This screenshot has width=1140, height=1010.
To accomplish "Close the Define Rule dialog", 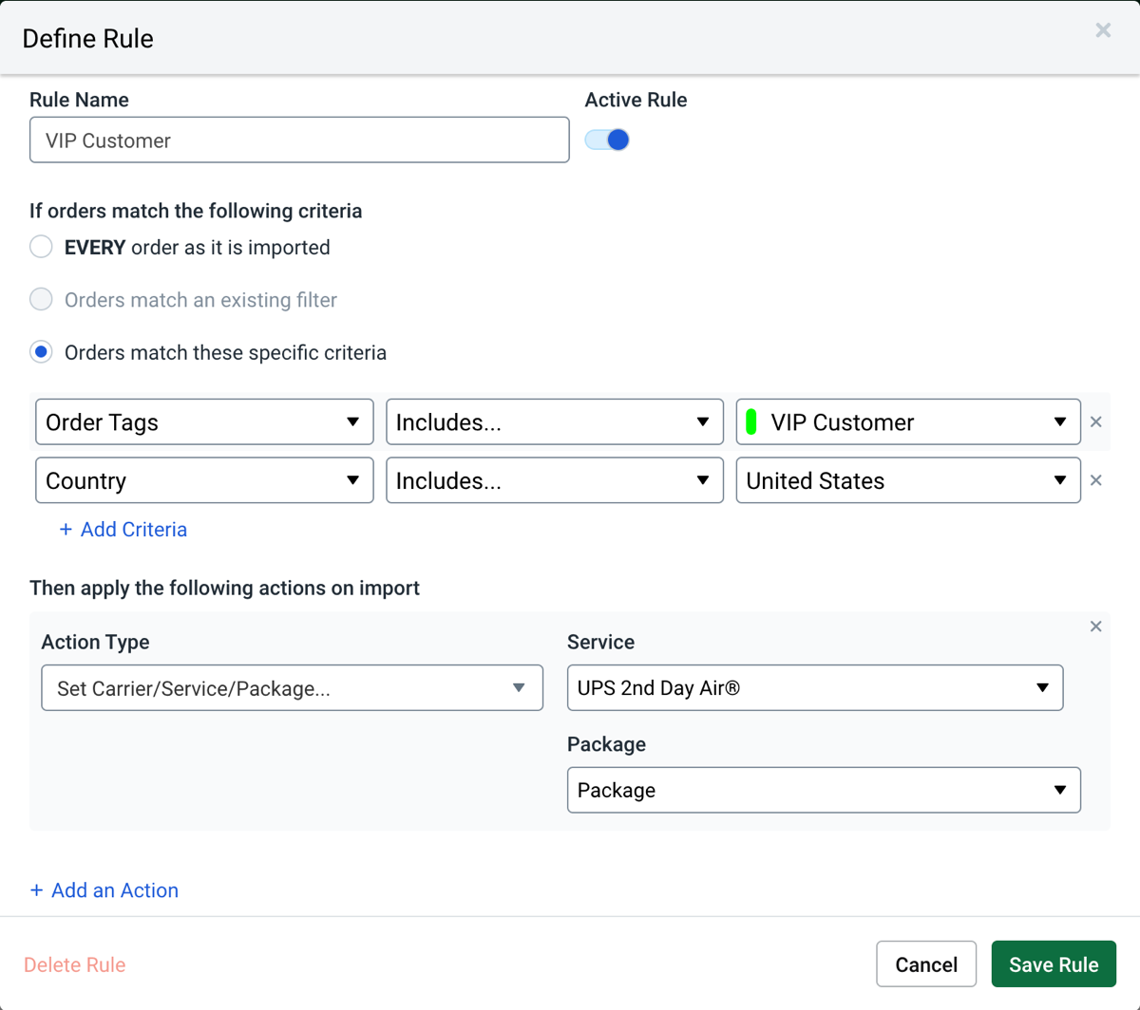I will 1102,30.
